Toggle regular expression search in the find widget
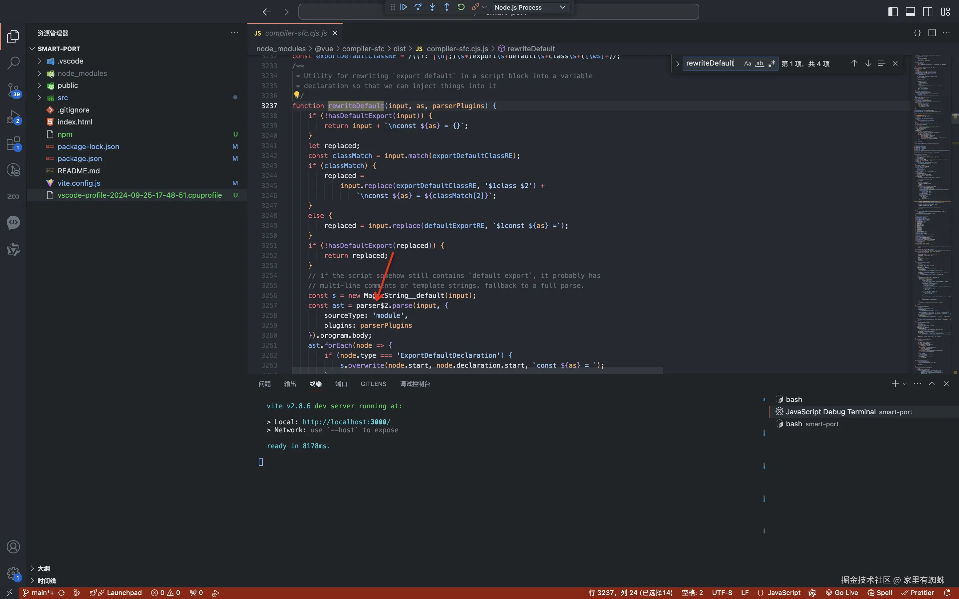 (772, 63)
